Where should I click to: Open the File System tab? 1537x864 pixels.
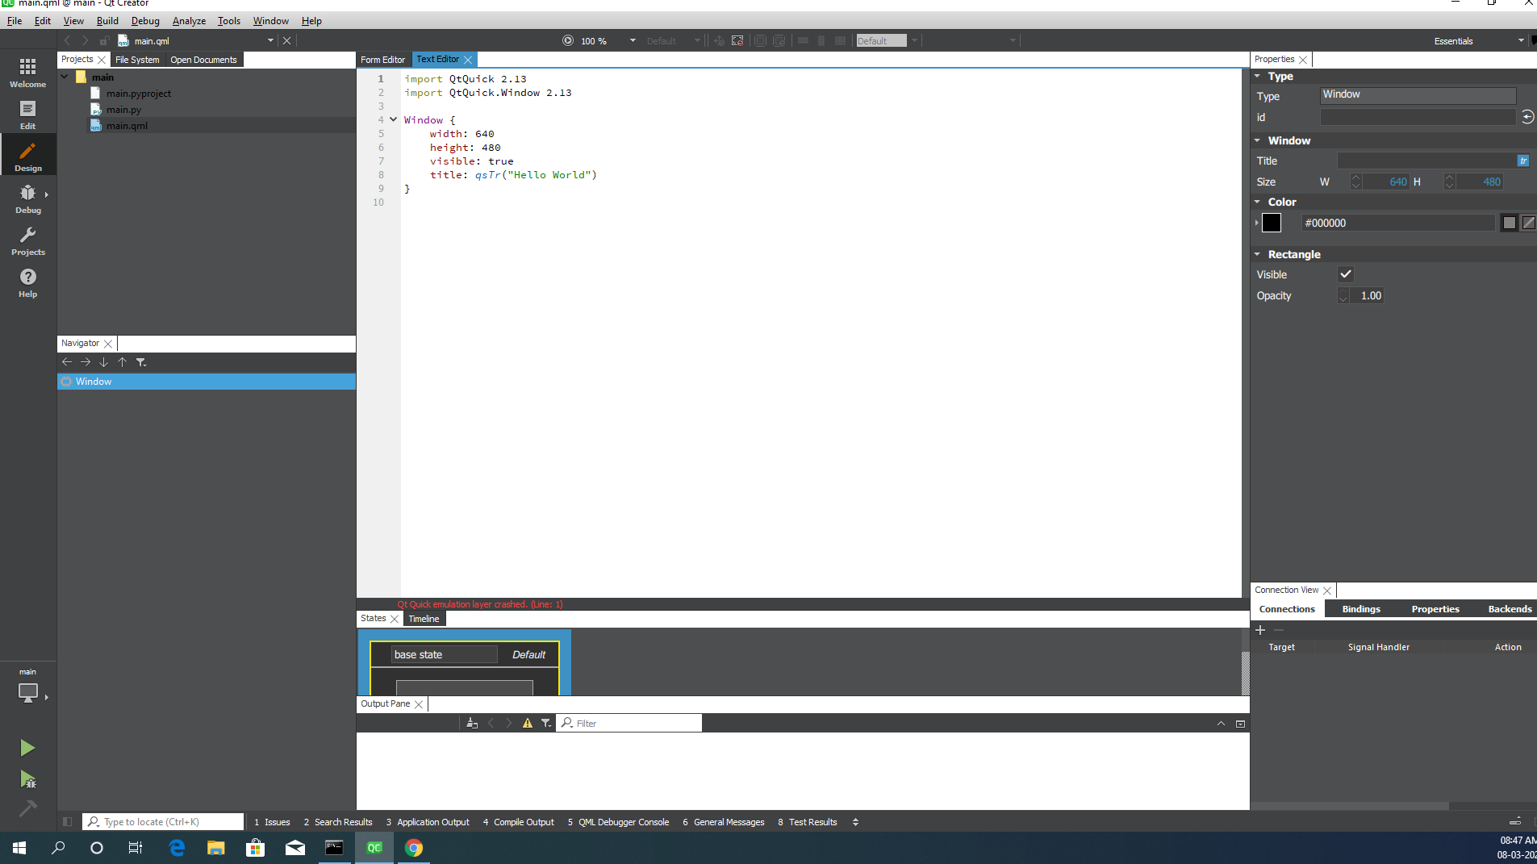tap(137, 60)
